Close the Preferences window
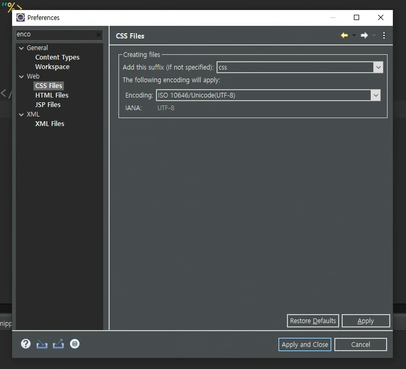This screenshot has width=406, height=369. click(x=381, y=17)
